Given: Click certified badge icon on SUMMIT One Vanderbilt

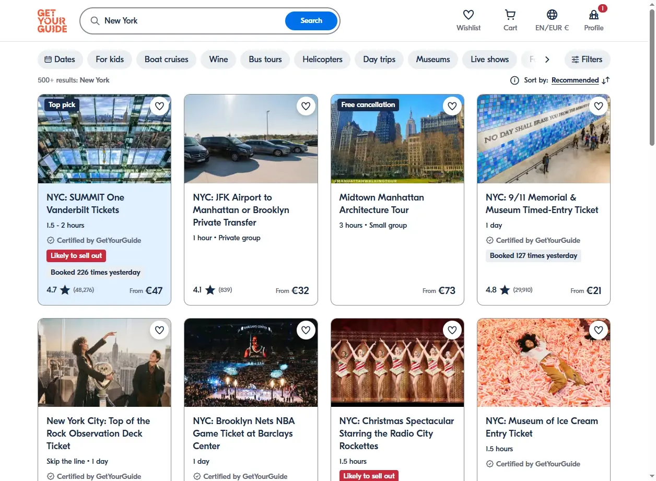Looking at the screenshot, I should [51, 241].
